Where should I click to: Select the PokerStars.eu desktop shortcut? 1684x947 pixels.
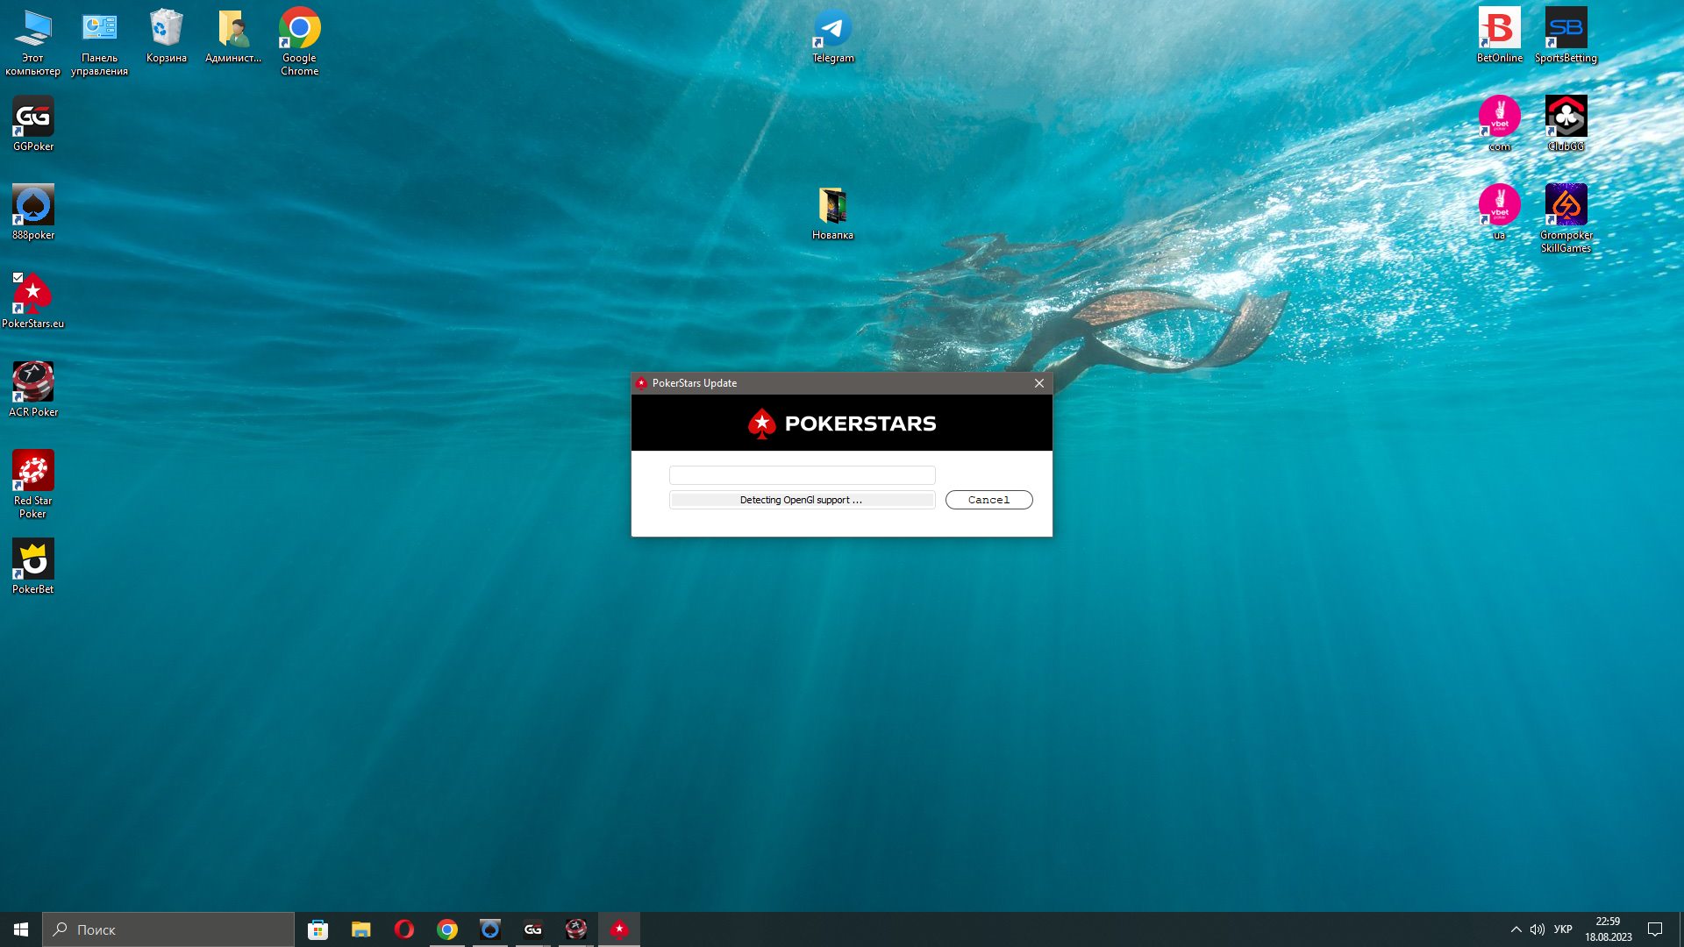[x=33, y=301]
